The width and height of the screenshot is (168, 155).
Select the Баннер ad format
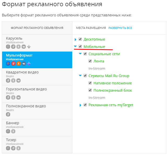point(37,128)
